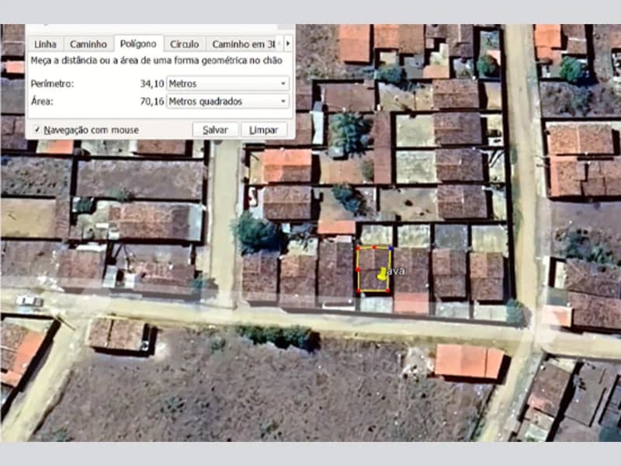Select the Polígono tab
The image size is (621, 466).
click(138, 43)
